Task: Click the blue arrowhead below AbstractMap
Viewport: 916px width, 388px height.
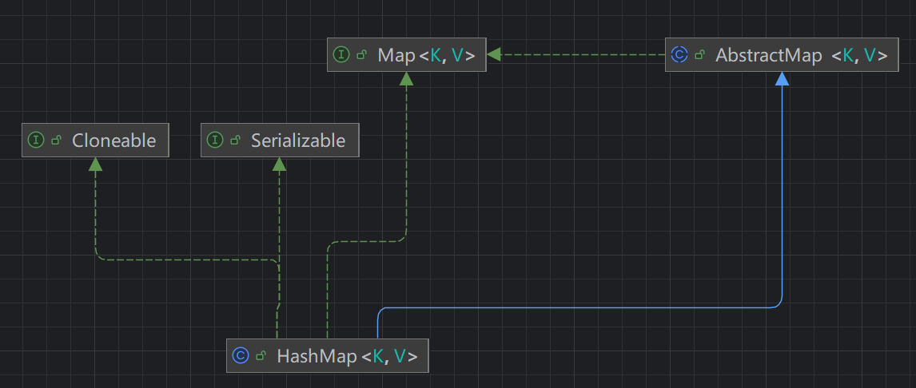Action: pos(782,78)
